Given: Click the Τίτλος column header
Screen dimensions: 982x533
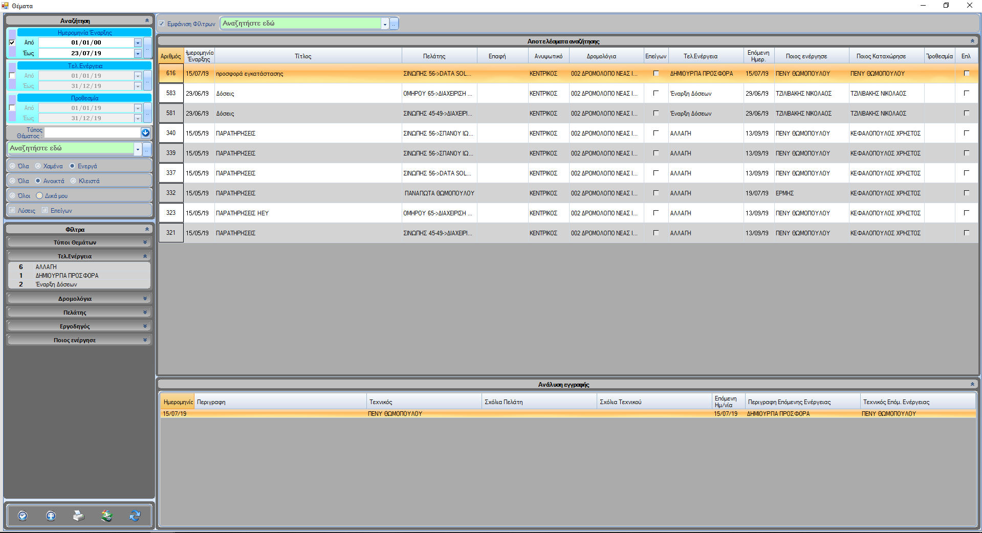Looking at the screenshot, I should coord(303,56).
